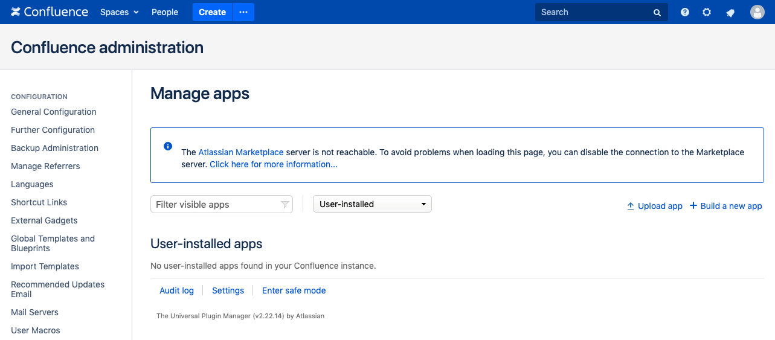Open User Macros in sidebar
775x340 pixels.
click(36, 330)
